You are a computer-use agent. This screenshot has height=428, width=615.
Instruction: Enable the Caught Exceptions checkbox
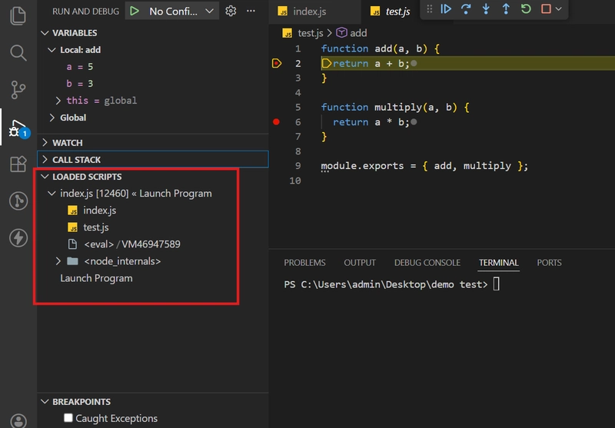click(x=68, y=418)
